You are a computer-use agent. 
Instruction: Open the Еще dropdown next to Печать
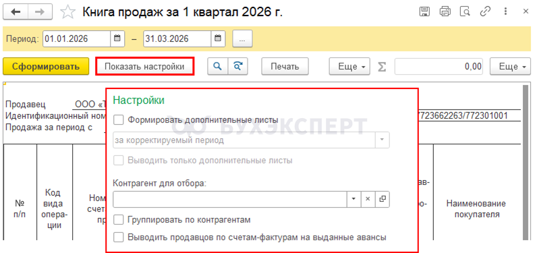pos(349,66)
